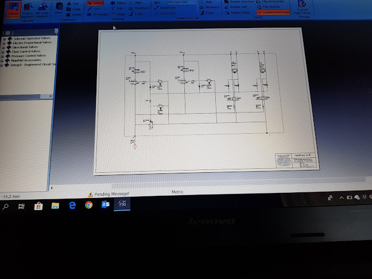The image size is (372, 279).
Task: Delete the selected item
Action: (74, 15)
